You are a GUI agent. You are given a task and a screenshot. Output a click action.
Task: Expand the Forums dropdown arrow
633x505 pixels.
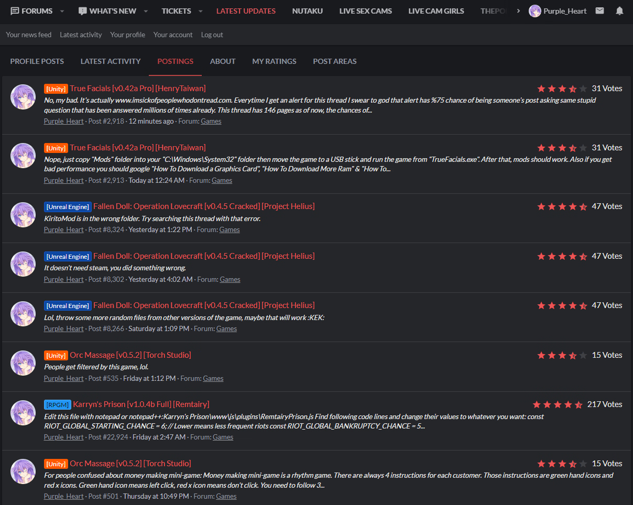(x=62, y=11)
